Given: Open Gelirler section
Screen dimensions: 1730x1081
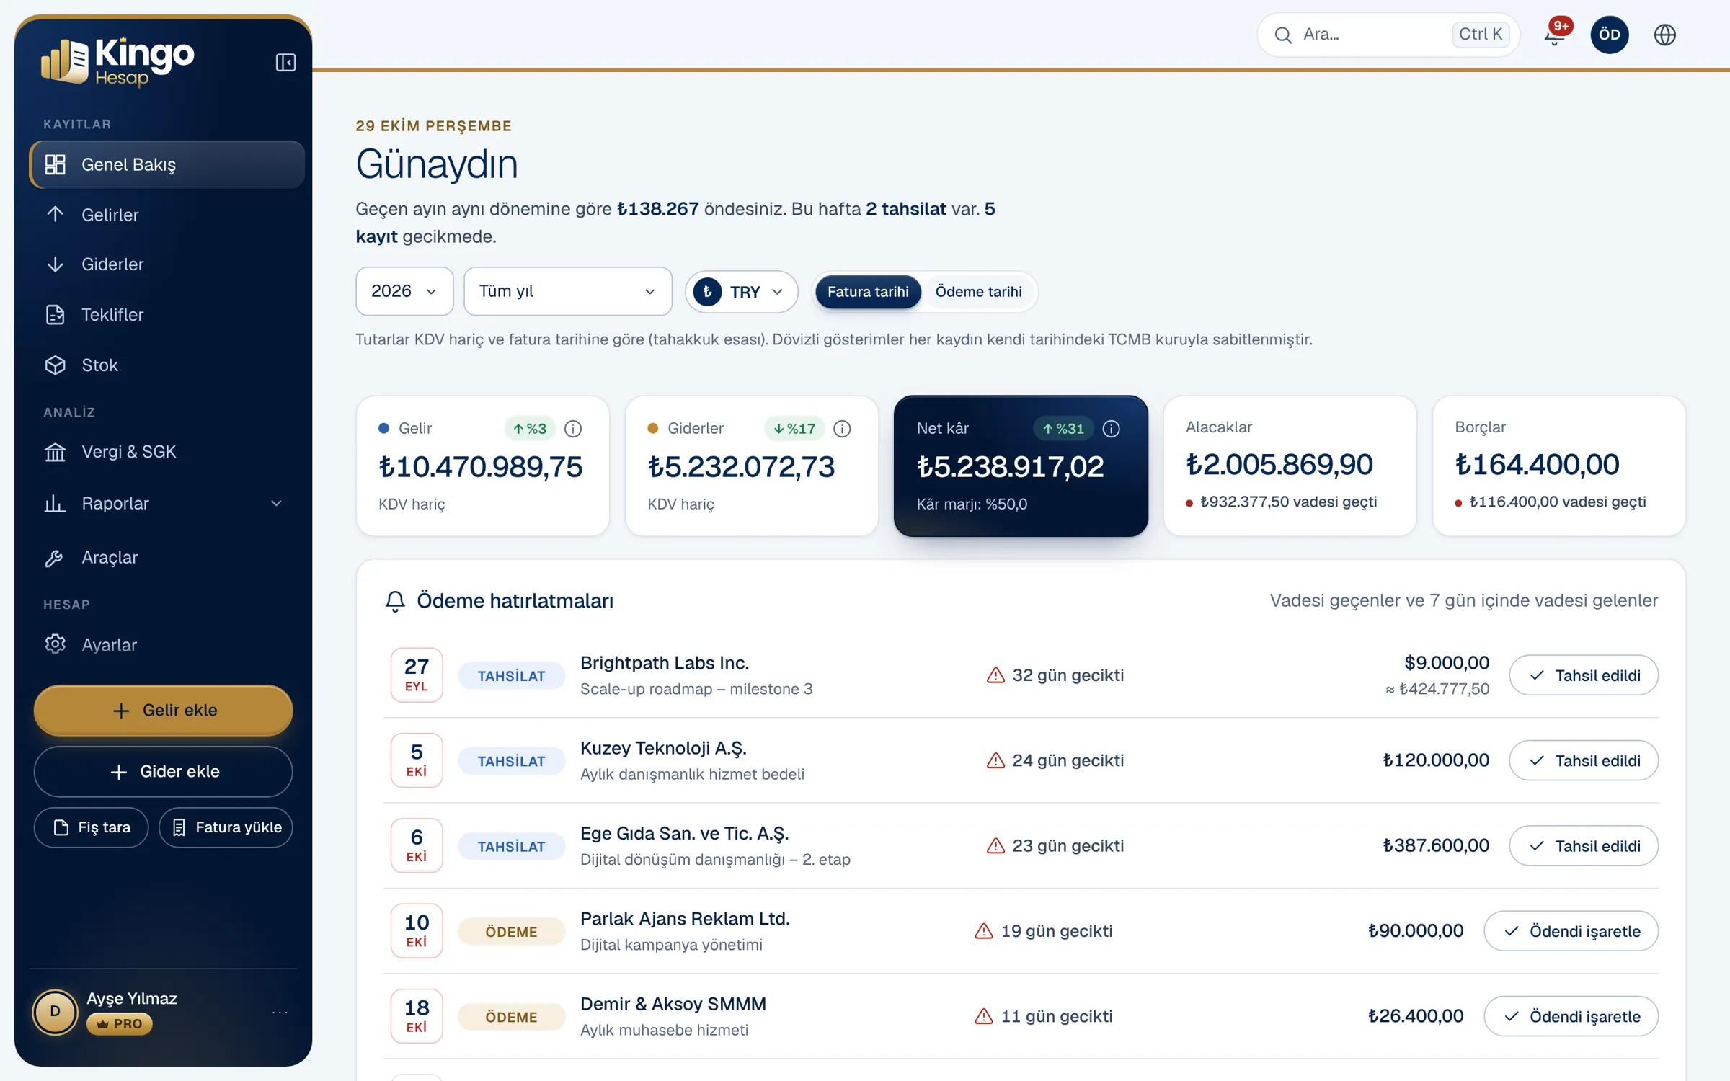Looking at the screenshot, I should [x=167, y=215].
